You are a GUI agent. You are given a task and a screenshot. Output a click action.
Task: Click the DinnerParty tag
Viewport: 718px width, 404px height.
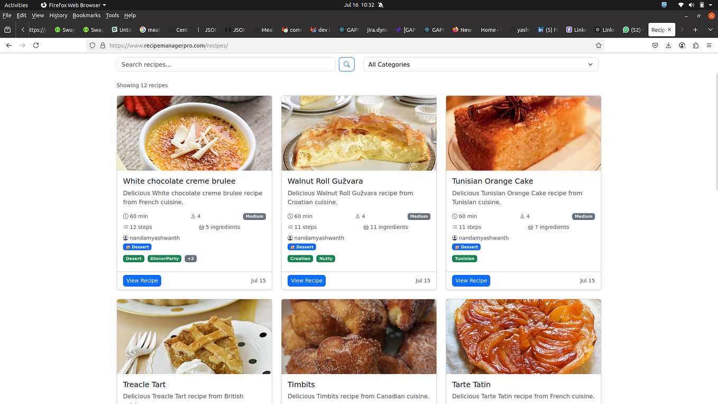click(x=164, y=259)
